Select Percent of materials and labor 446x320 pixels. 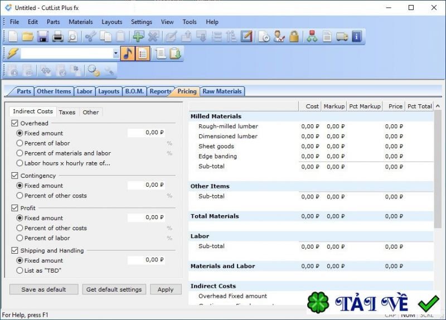[x=20, y=153]
